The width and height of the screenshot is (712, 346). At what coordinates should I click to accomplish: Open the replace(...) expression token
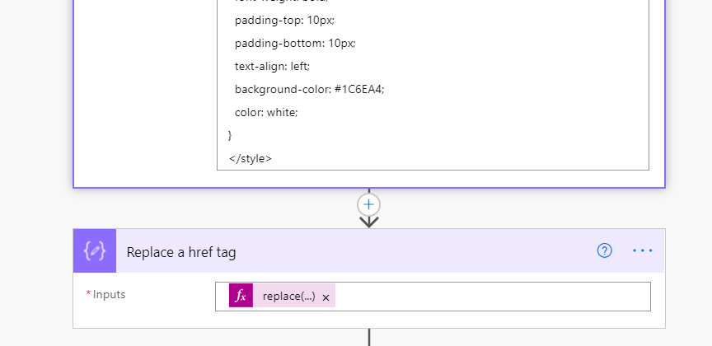point(288,297)
